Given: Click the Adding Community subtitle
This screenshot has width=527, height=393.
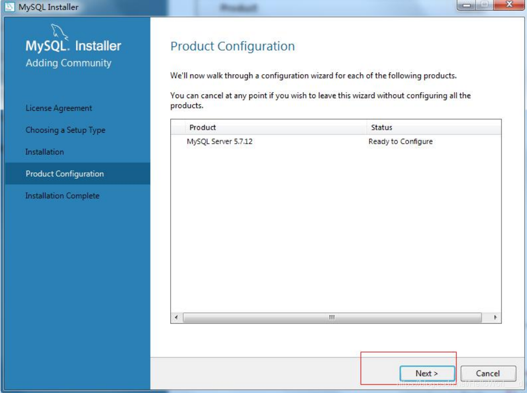Looking at the screenshot, I should (69, 63).
